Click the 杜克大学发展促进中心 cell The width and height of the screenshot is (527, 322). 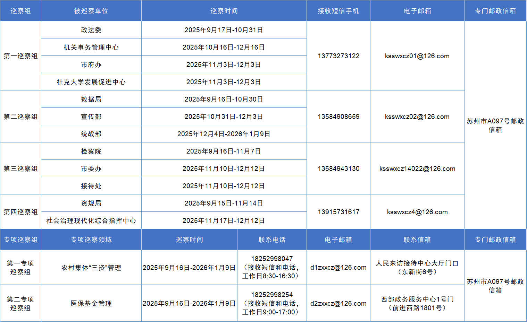coord(91,82)
